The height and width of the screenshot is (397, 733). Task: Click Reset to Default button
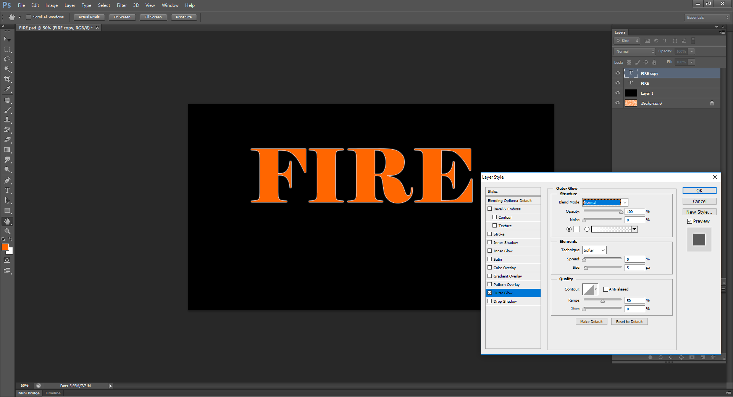pyautogui.click(x=629, y=321)
